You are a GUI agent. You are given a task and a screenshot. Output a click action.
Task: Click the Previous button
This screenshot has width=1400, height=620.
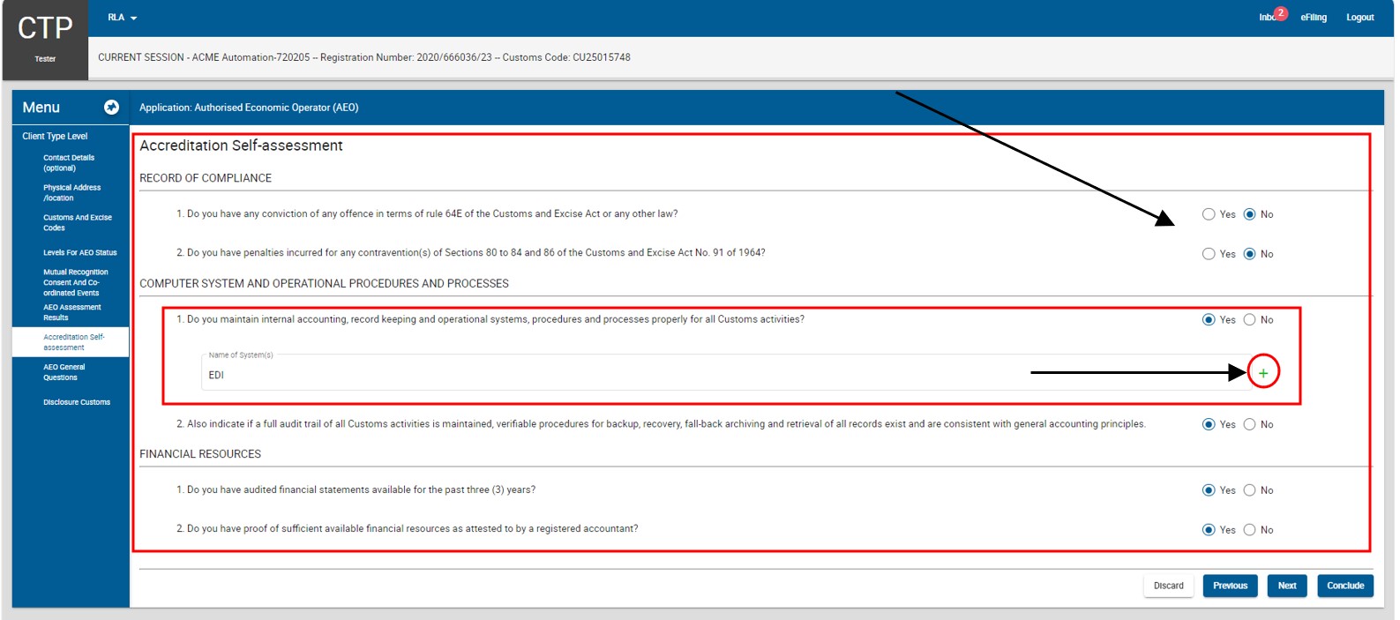pyautogui.click(x=1230, y=586)
